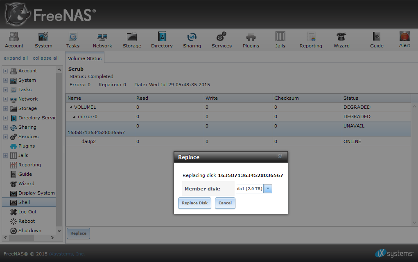Open the Jails toolbar icon
Image resolution: width=418 pixels, height=262 pixels.
280,40
